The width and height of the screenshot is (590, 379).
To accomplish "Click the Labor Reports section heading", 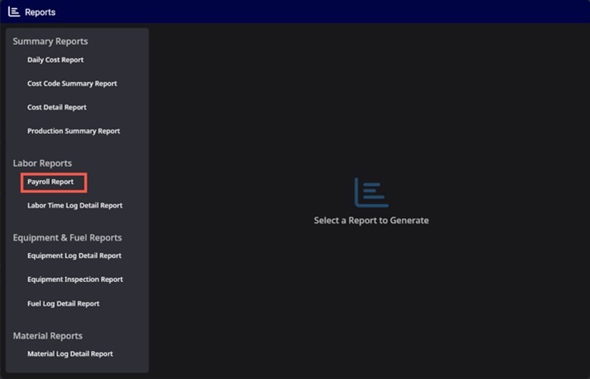I will (x=42, y=163).
